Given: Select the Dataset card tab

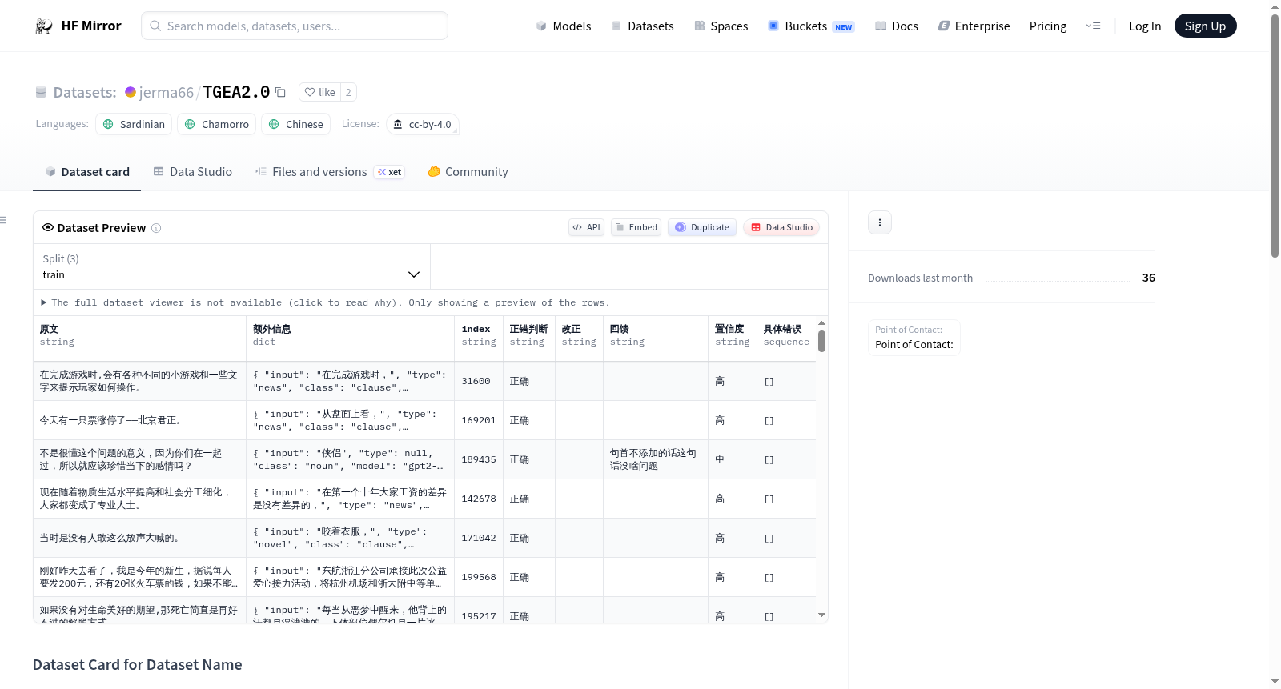Looking at the screenshot, I should (x=86, y=172).
